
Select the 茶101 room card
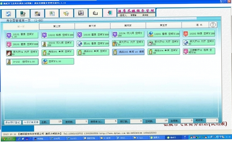click(93, 43)
